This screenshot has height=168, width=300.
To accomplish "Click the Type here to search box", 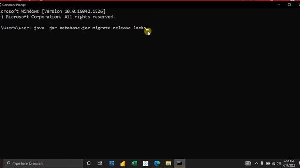I will (x=44, y=163).
